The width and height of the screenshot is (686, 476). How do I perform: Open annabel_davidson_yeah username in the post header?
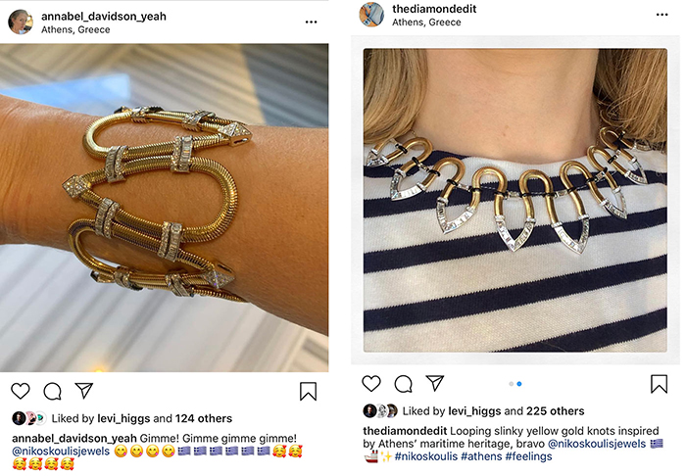point(104,17)
